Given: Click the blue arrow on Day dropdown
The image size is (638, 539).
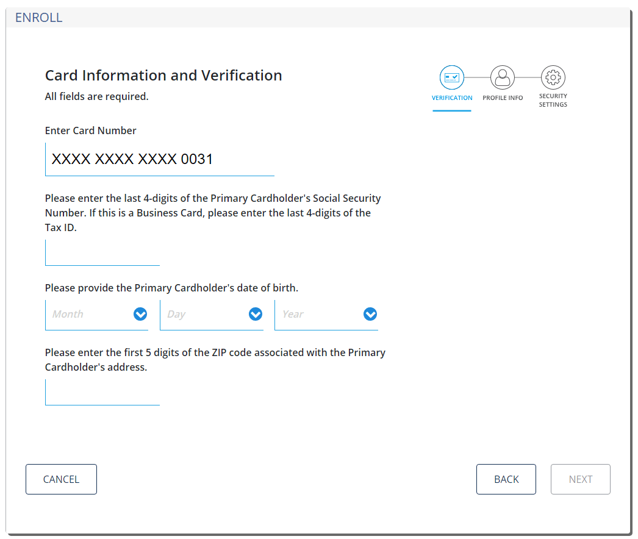Looking at the screenshot, I should pos(256,314).
